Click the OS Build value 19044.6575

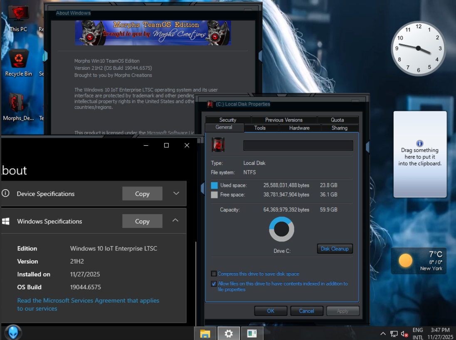[x=86, y=287]
